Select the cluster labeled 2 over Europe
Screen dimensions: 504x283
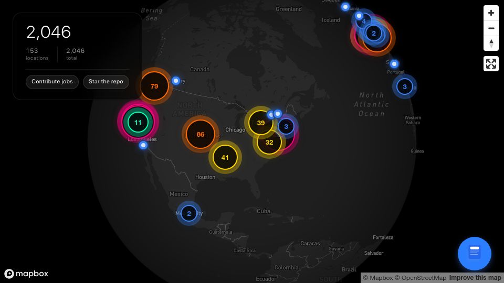(373, 33)
